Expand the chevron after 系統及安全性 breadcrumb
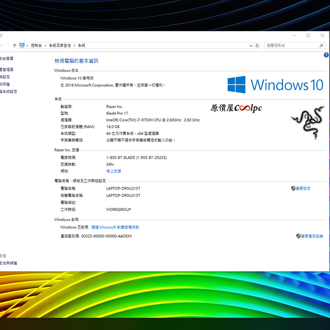The width and height of the screenshot is (330, 330). point(75,45)
